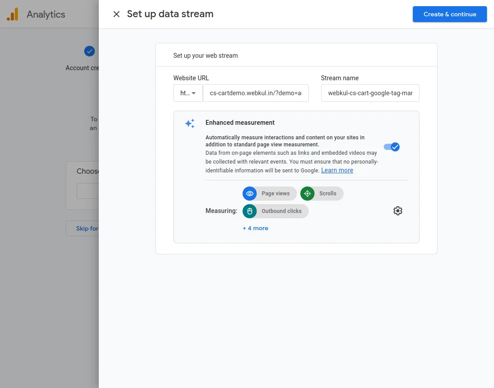Click the Website URL input field
Viewport: 494px width, 388px height.
256,93
